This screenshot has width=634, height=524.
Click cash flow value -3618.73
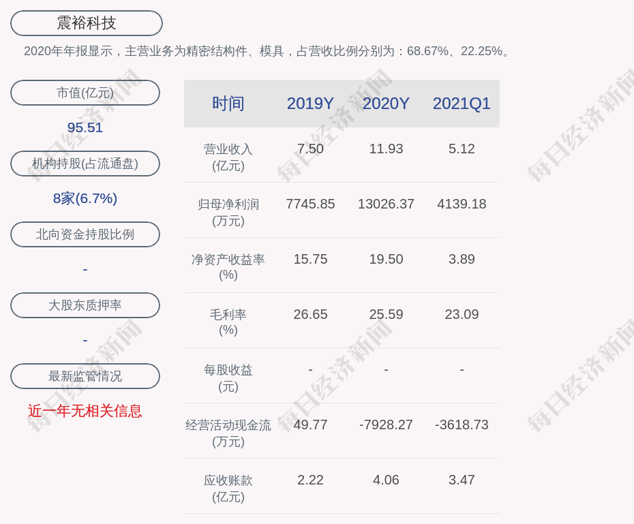click(x=462, y=425)
